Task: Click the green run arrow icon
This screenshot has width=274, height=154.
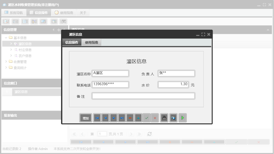Action: (x=183, y=118)
